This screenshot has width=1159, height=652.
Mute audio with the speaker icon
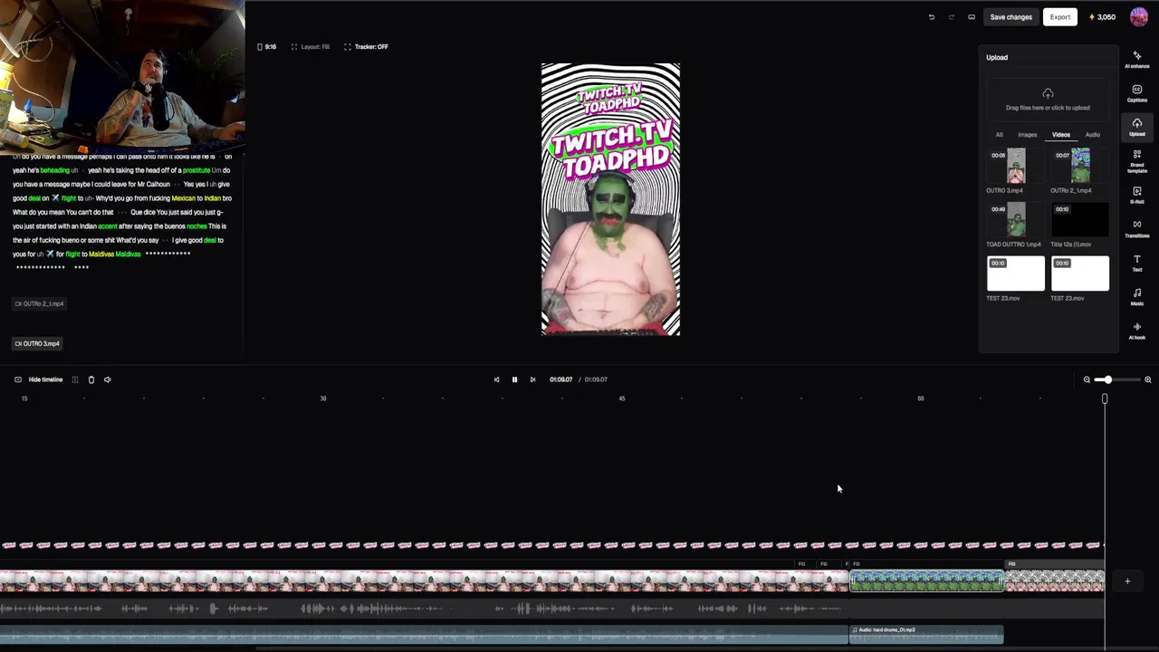(107, 379)
